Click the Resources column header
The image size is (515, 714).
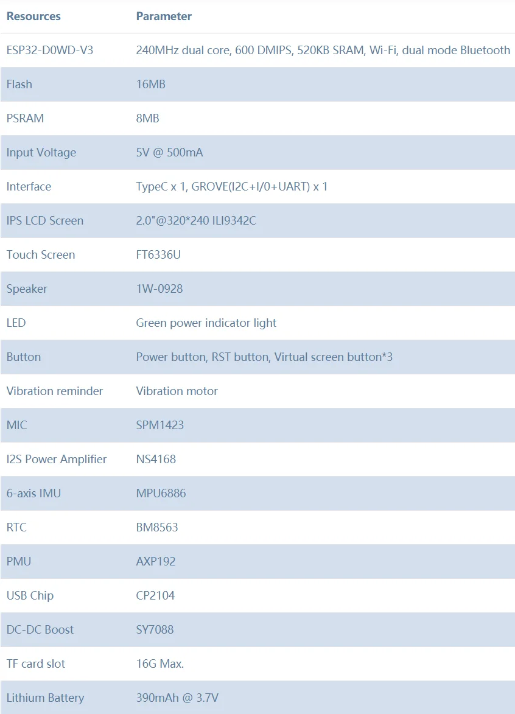click(x=33, y=16)
